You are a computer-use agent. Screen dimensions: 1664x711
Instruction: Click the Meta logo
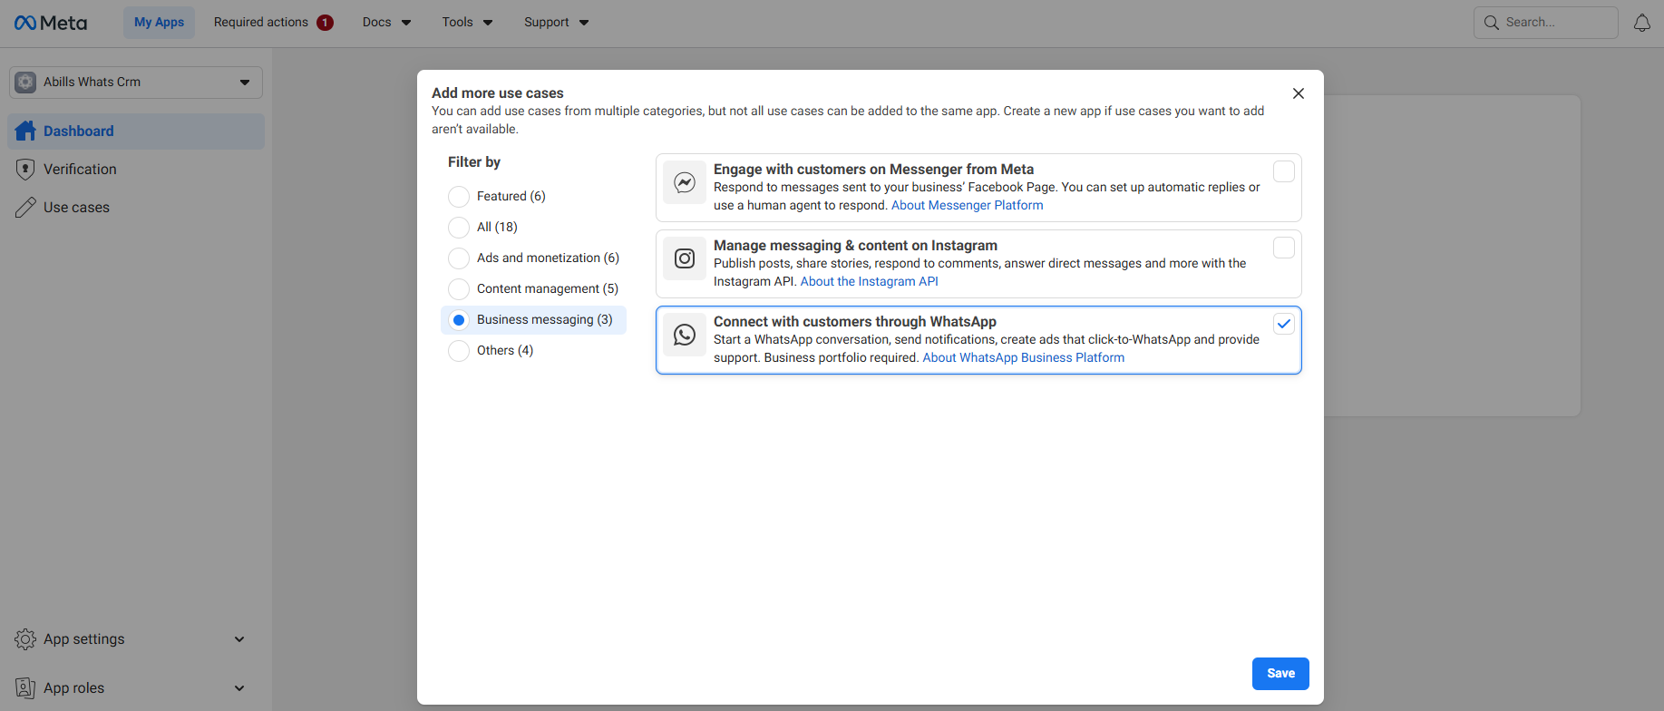pyautogui.click(x=51, y=23)
